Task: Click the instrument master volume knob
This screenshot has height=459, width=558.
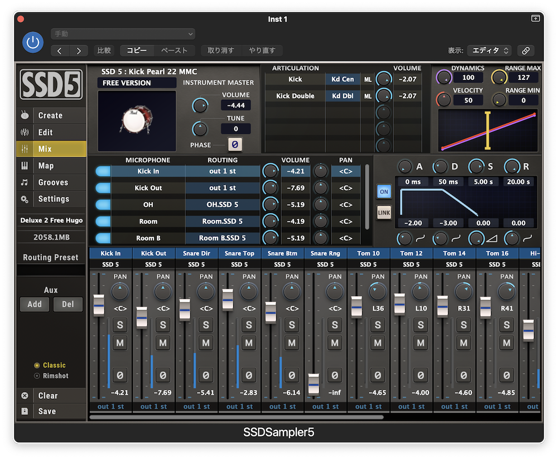Action: [x=200, y=105]
